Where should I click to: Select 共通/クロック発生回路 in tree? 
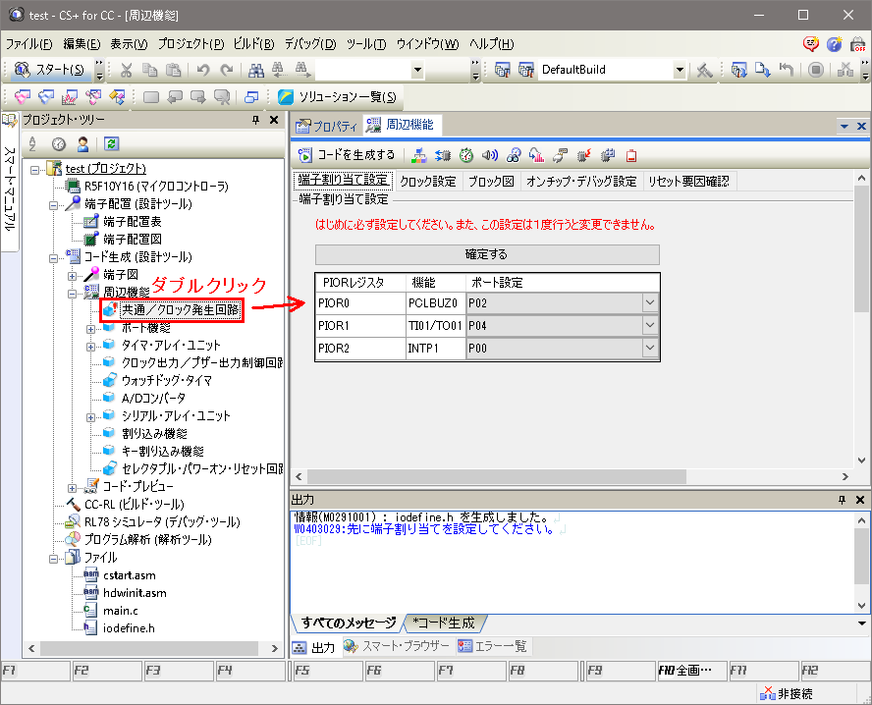180,310
